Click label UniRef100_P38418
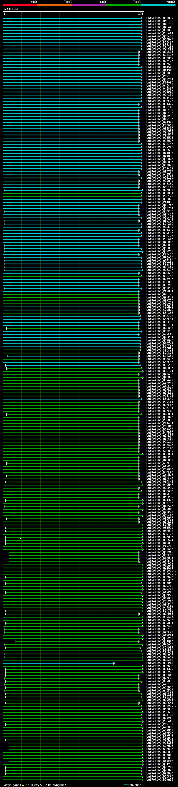The width and height of the screenshot is (178, 787). (x=160, y=721)
